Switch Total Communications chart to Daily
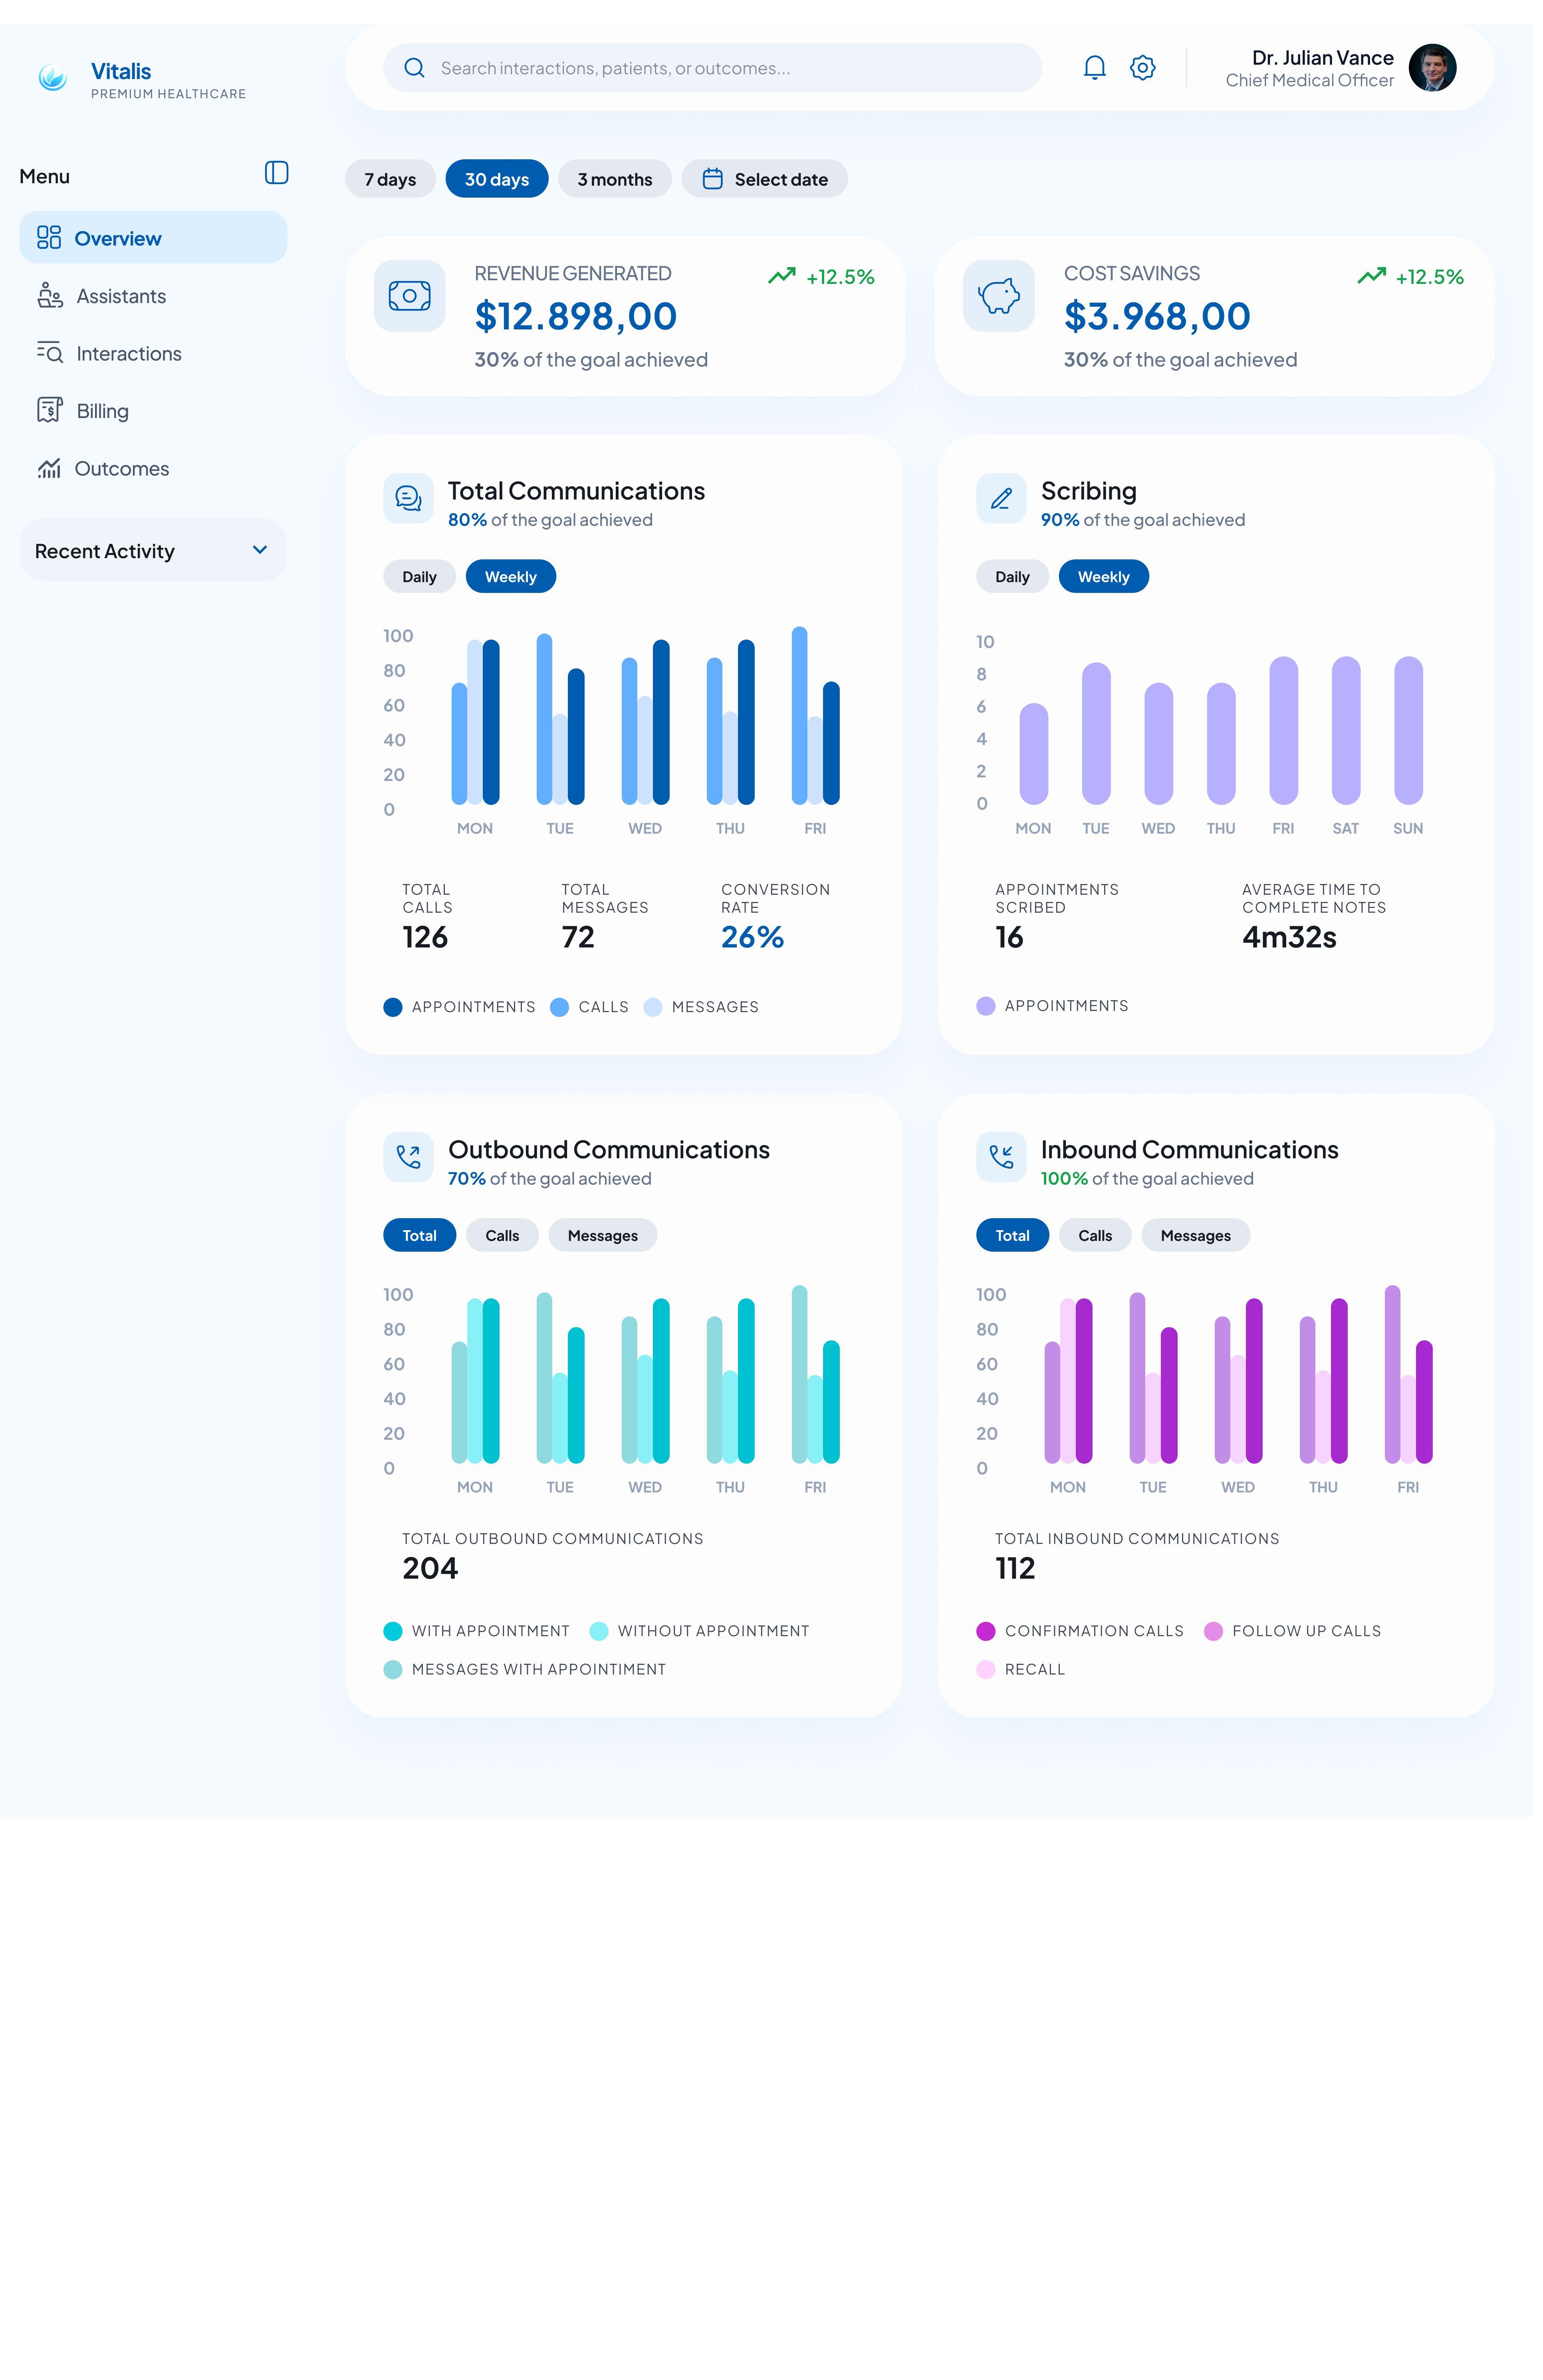 [419, 577]
